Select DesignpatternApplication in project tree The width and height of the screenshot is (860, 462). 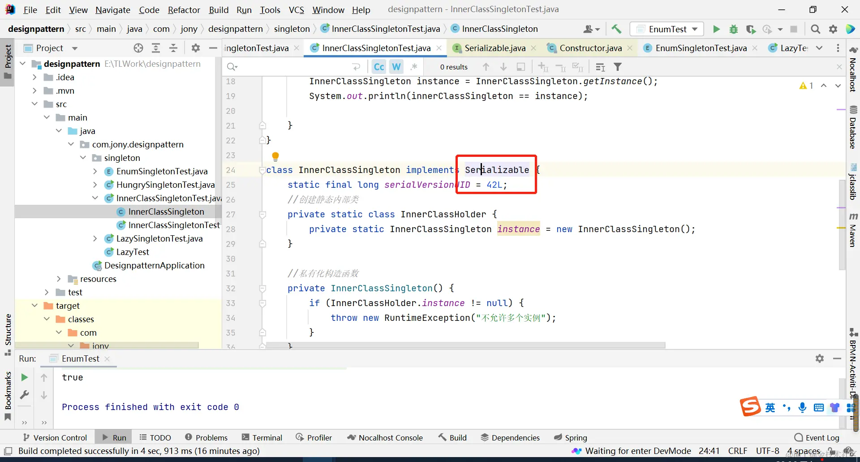pyautogui.click(x=154, y=265)
